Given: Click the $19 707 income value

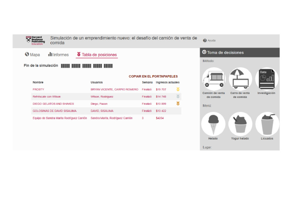Looking at the screenshot, I should [x=161, y=89].
